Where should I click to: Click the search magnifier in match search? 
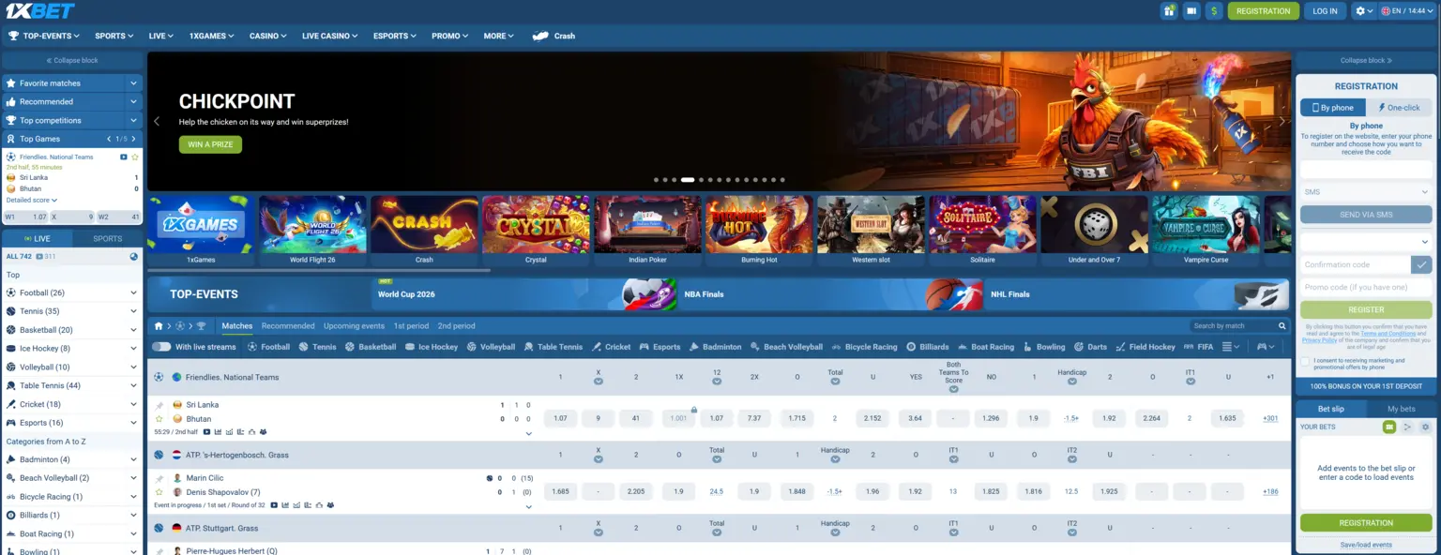point(1282,326)
